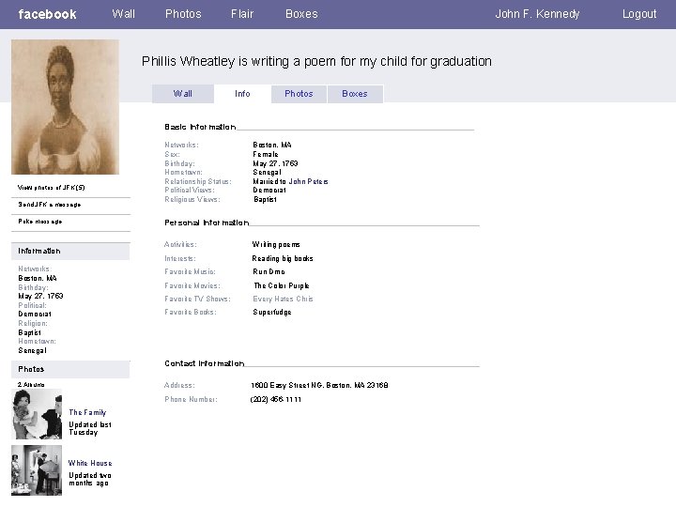The height and width of the screenshot is (507, 676).
Task: Switch to the Photos profile tab
Action: point(299,94)
